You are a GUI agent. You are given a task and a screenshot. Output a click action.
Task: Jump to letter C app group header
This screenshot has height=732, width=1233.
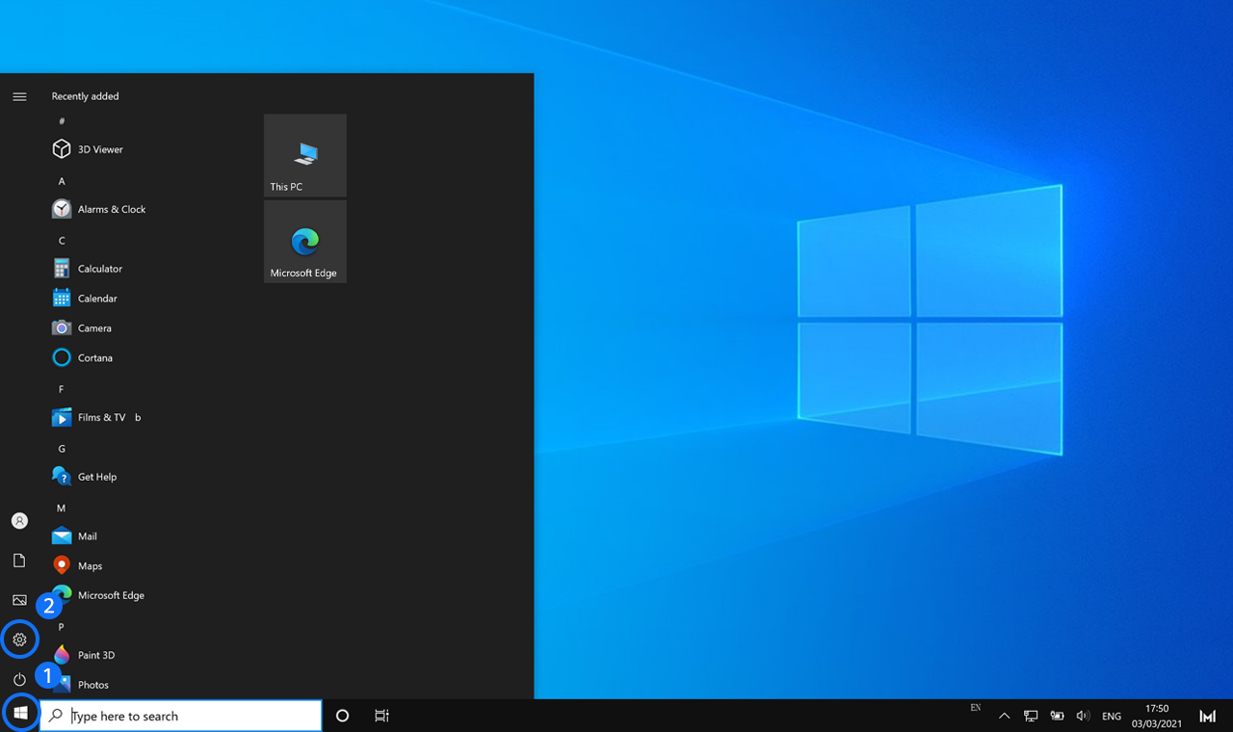[62, 241]
